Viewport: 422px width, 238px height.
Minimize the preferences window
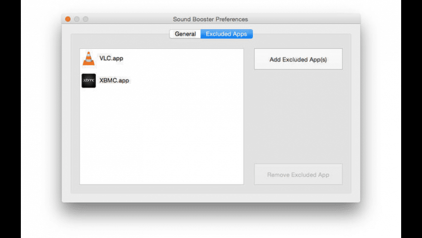click(77, 19)
